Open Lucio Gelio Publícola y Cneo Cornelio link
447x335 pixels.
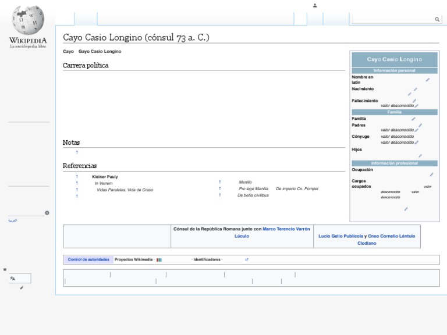(366, 237)
